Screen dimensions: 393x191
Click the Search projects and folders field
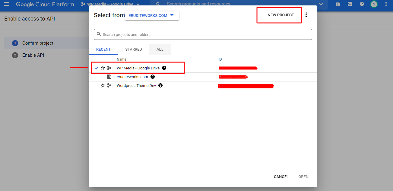pyautogui.click(x=203, y=34)
